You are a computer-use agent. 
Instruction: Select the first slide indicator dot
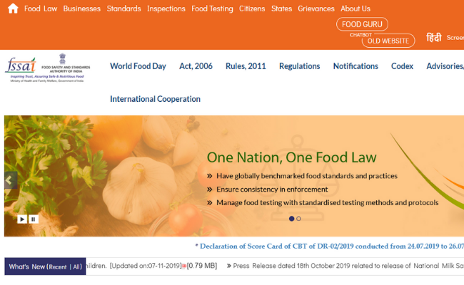point(291,219)
